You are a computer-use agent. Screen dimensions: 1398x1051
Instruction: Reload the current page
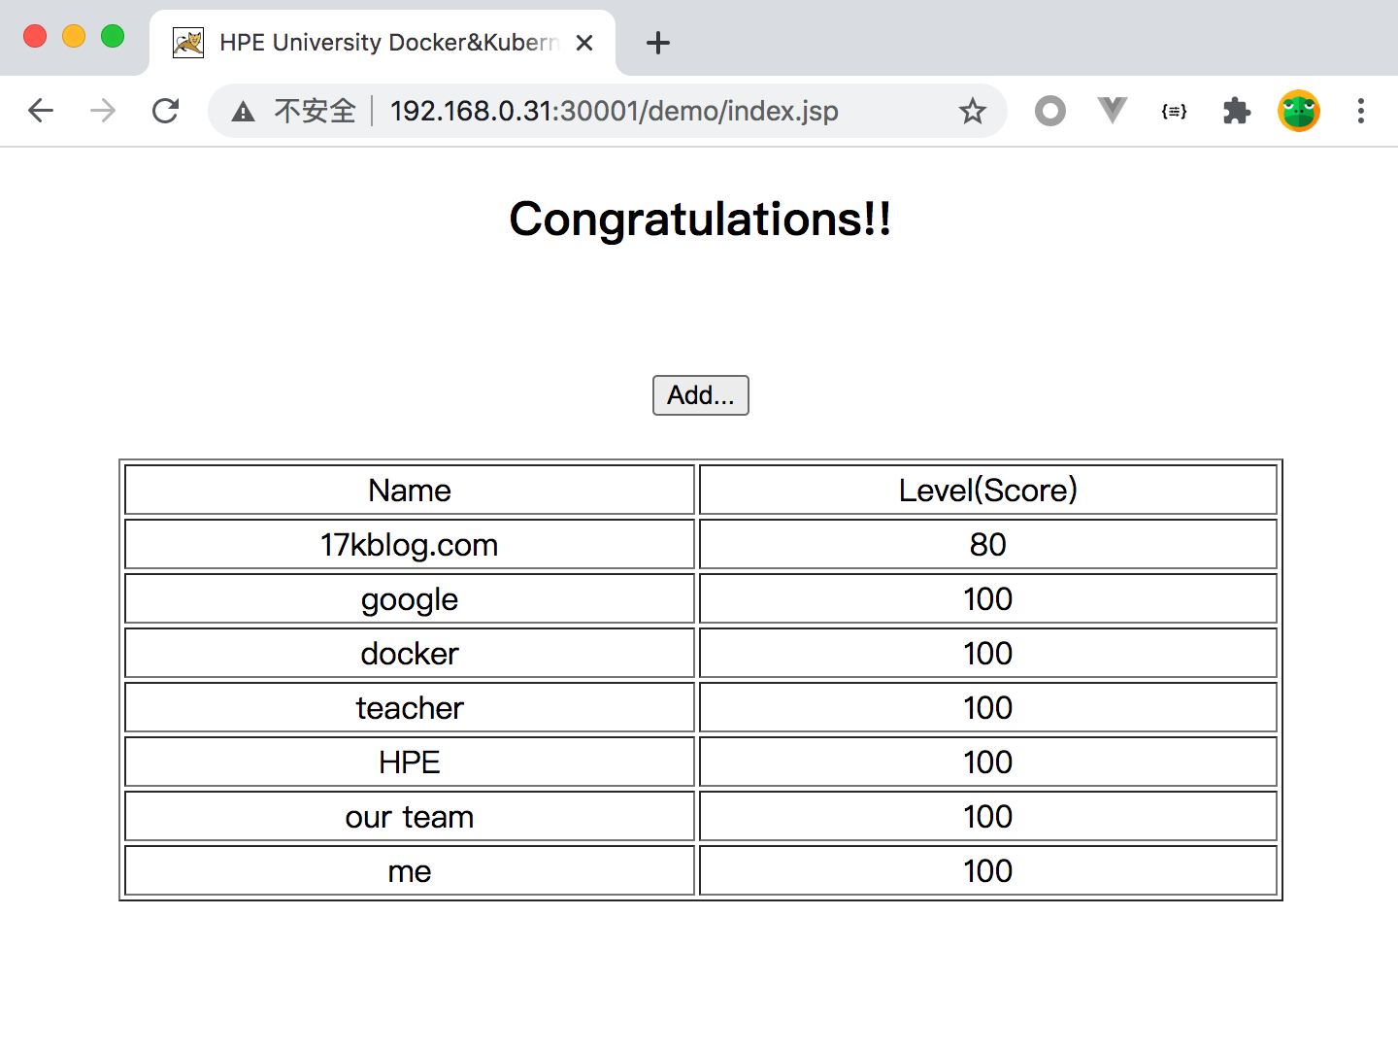166,111
